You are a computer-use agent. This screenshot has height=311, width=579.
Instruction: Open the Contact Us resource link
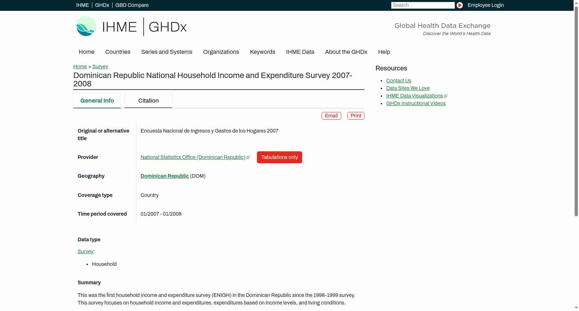(399, 81)
